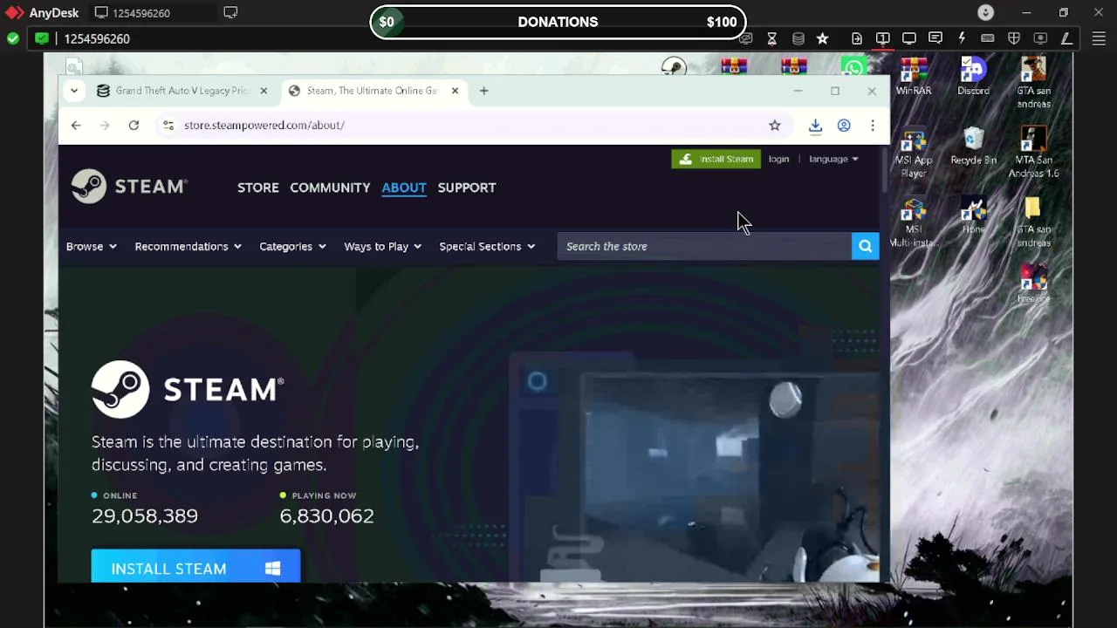Image resolution: width=1117 pixels, height=628 pixels.
Task: Click the database stack icon in AnyDesk toolbar
Action: click(x=798, y=38)
